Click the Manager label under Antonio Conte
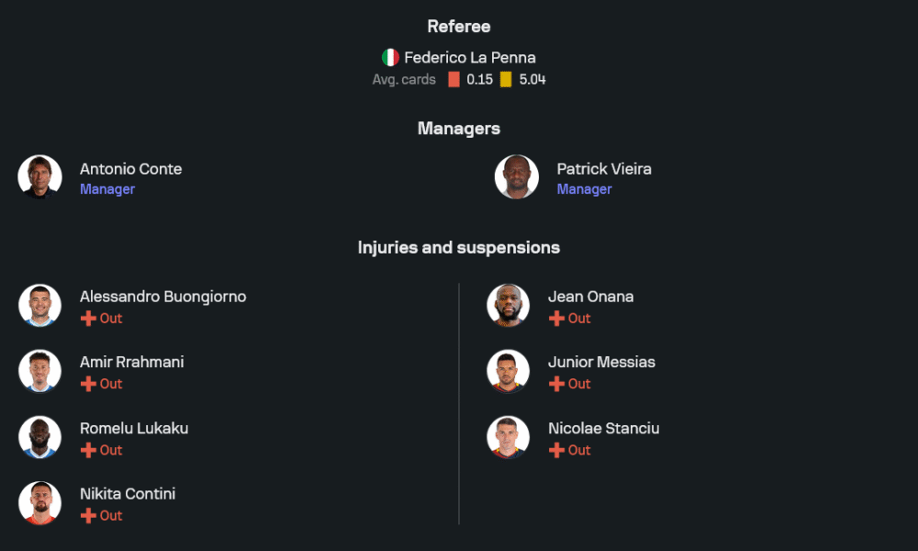Viewport: 918px width, 551px height. (107, 189)
